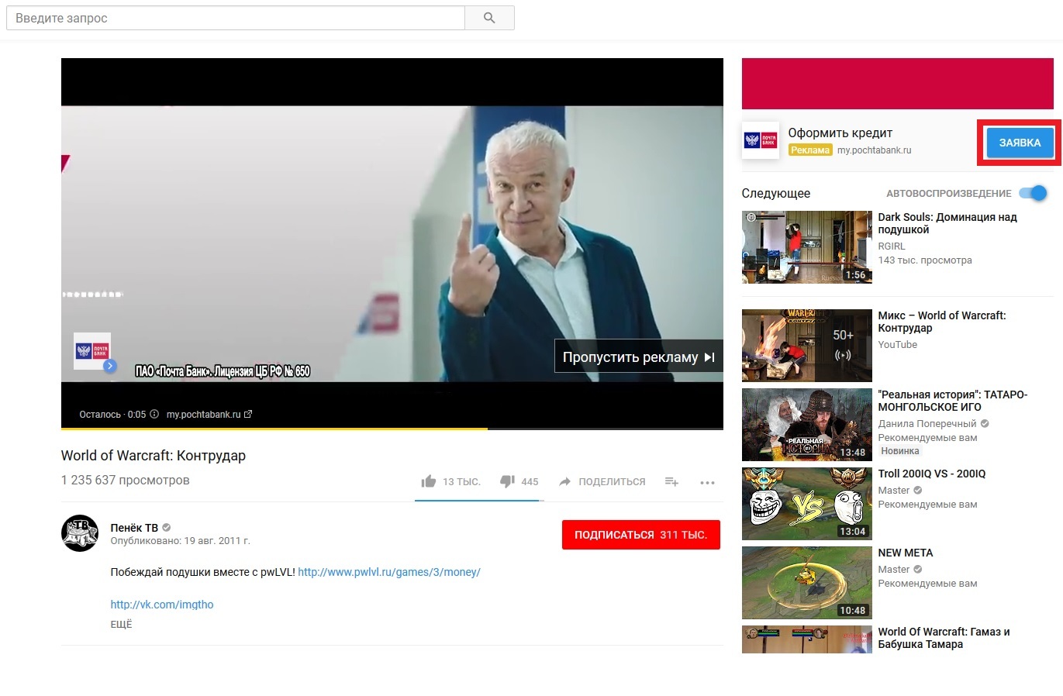Open the Dark Souls video thumbnail
1063x696 pixels.
tap(806, 247)
